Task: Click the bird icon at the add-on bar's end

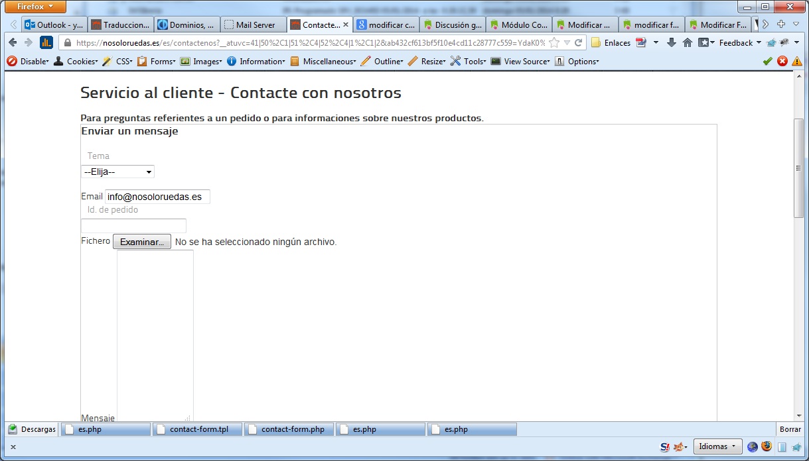Action: (796, 446)
